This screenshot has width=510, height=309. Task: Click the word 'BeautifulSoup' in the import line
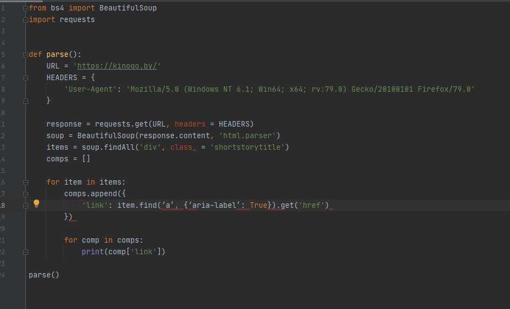pos(128,8)
